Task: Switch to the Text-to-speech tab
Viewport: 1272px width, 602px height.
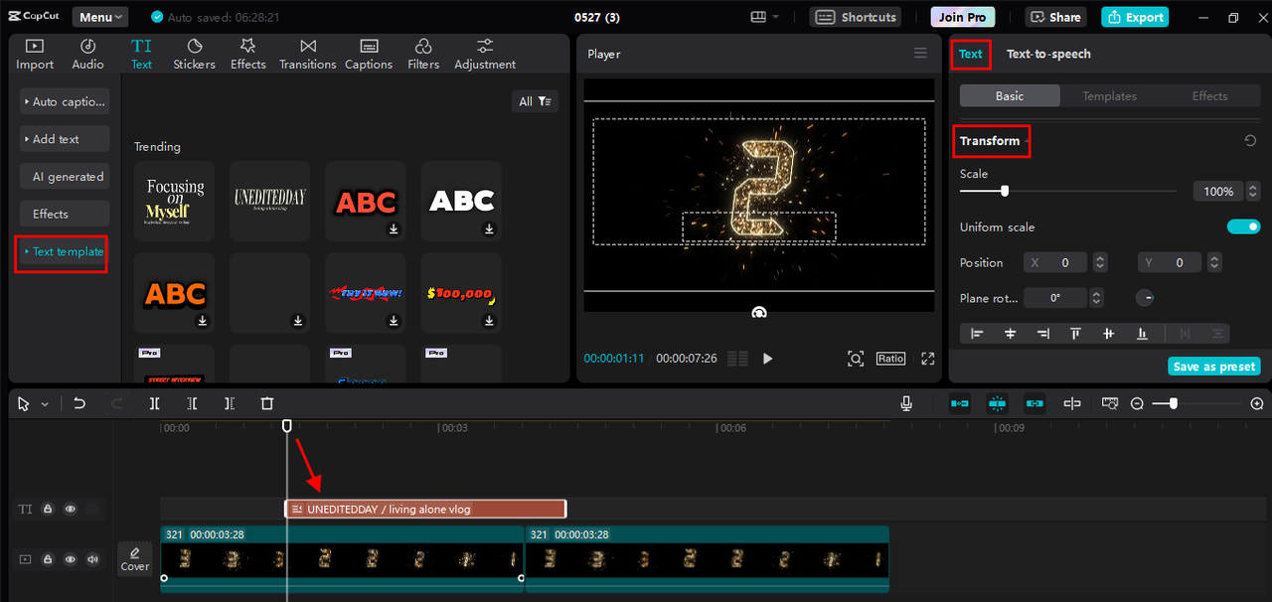Action: pos(1048,54)
